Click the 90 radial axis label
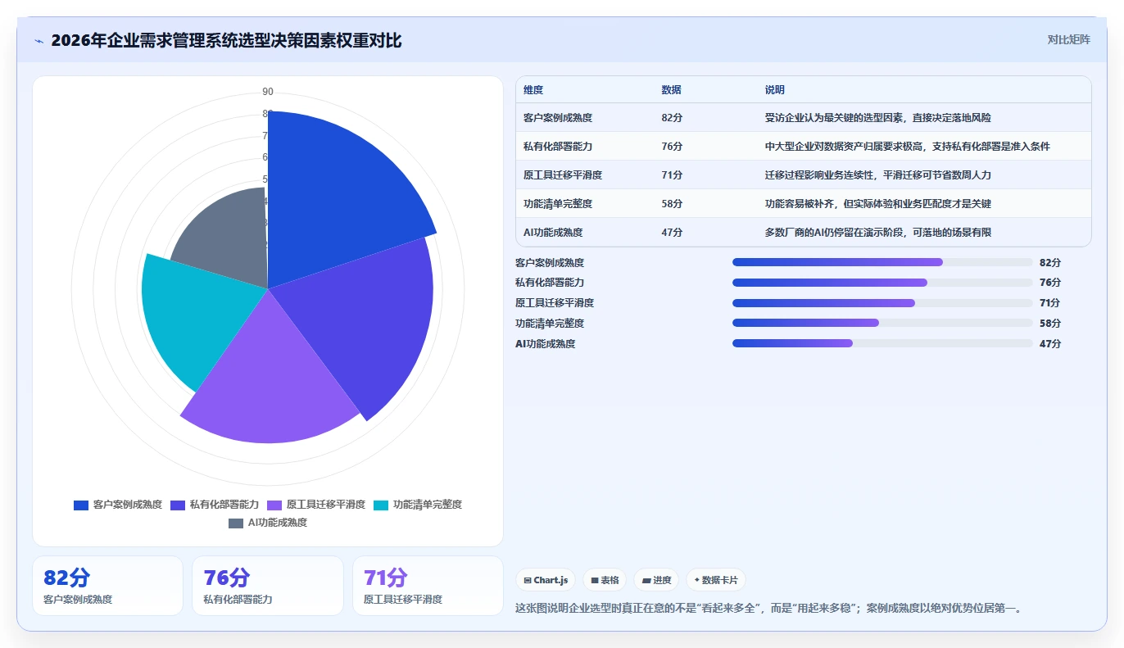Viewport: 1124px width, 648px height. (268, 92)
